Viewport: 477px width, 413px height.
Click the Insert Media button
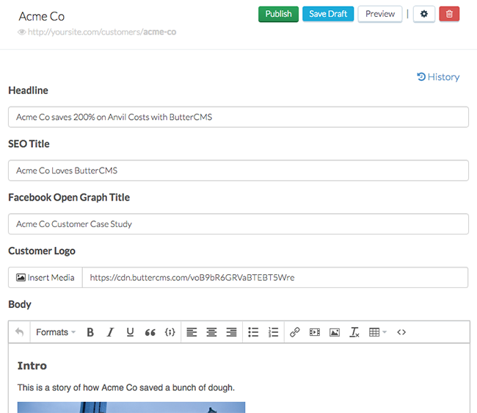pyautogui.click(x=45, y=278)
